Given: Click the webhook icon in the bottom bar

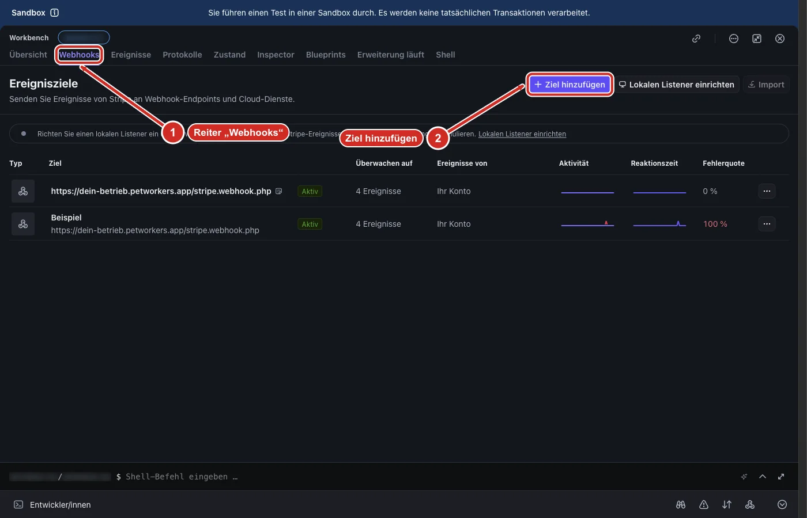Looking at the screenshot, I should pos(750,505).
